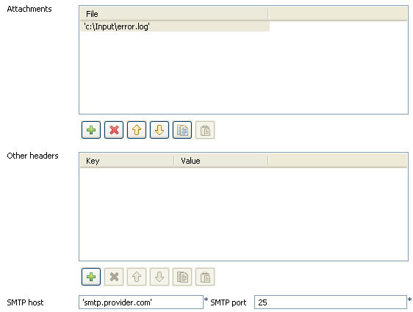Move selected attachment up
413x312 pixels.
137,130
